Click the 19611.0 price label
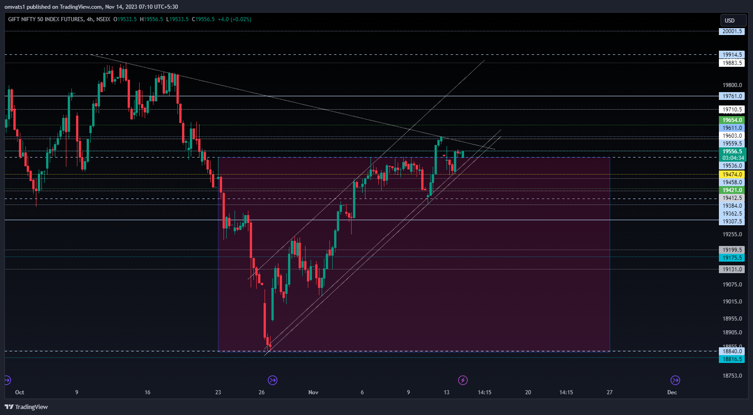 tap(732, 128)
